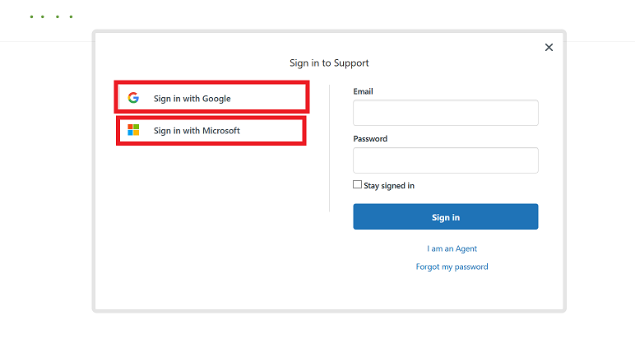Viewport: 635px width, 362px height.
Task: Click the "Sign in to Support" heading
Action: [329, 63]
